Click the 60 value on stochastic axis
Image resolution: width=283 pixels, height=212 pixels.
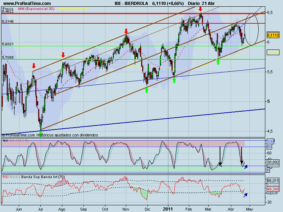269,153
